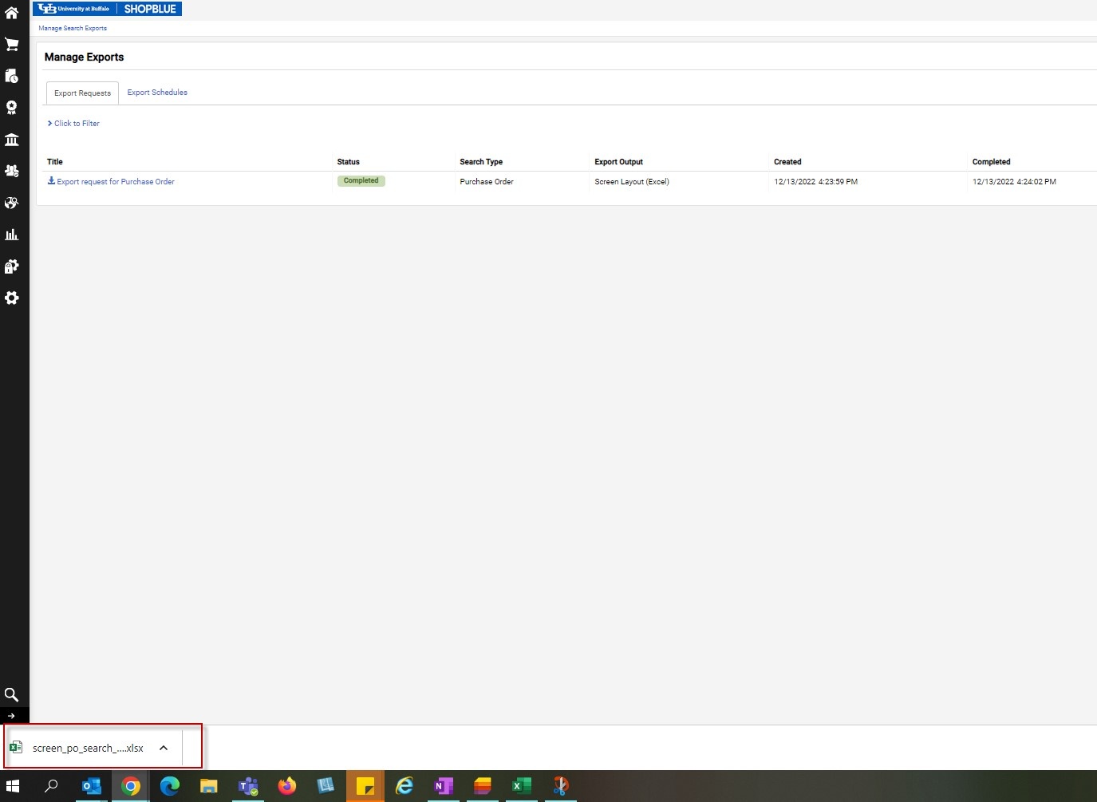Image resolution: width=1097 pixels, height=802 pixels.
Task: Open download options chevron for xlsx file
Action: pyautogui.click(x=164, y=748)
